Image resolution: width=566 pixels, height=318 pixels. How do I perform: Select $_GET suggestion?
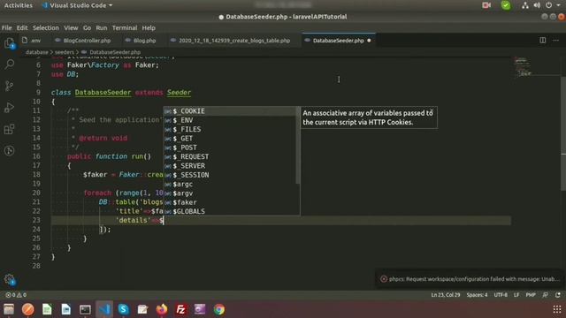pyautogui.click(x=230, y=139)
